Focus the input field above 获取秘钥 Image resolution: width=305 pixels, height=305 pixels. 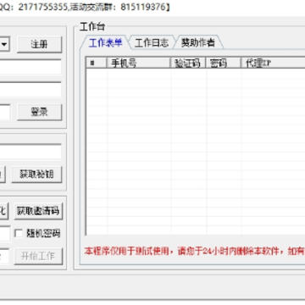click(30, 152)
